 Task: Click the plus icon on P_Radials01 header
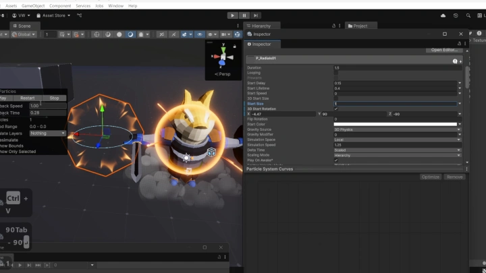(x=460, y=61)
